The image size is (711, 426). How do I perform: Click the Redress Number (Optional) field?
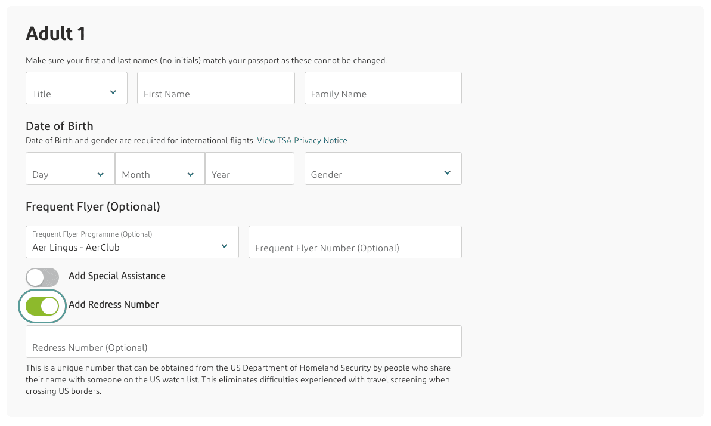[x=243, y=341]
